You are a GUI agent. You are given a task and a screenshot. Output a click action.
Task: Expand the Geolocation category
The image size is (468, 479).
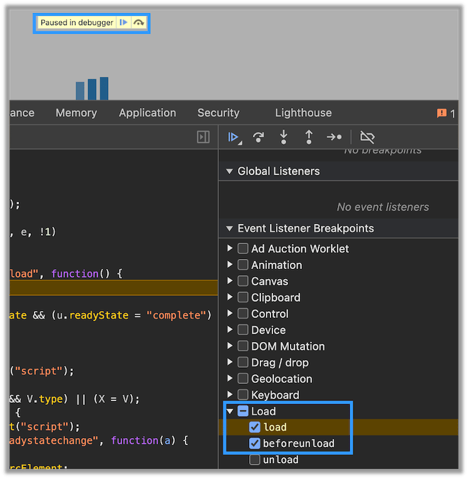(x=230, y=378)
